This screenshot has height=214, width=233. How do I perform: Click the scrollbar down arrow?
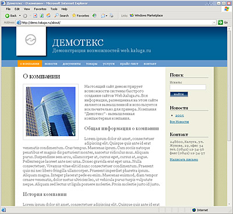tap(229, 204)
